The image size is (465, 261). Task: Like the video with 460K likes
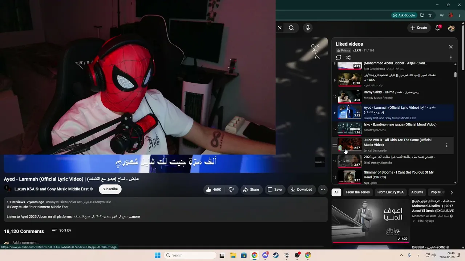coord(214,190)
